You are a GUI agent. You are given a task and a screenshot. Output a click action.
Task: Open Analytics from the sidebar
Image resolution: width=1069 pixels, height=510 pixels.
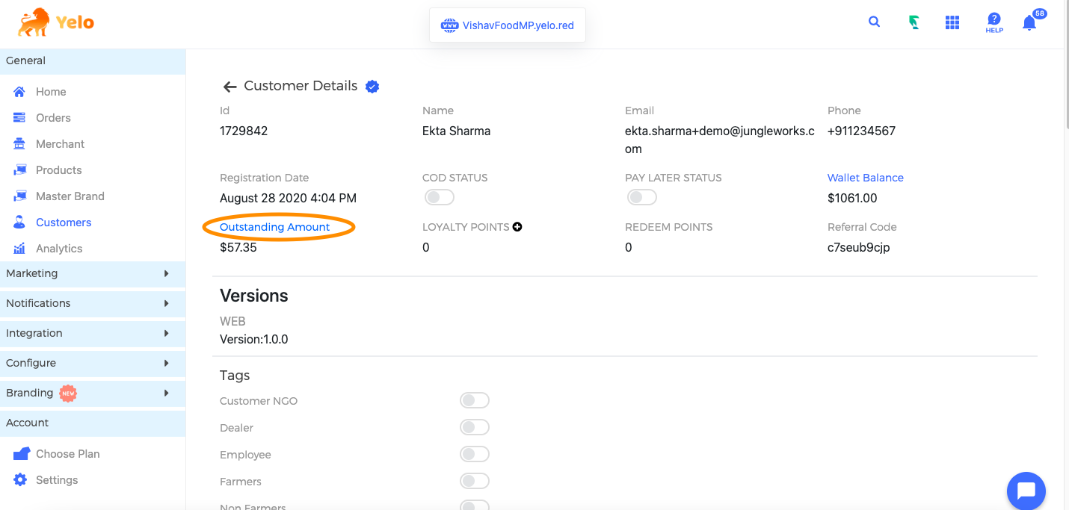tap(59, 249)
